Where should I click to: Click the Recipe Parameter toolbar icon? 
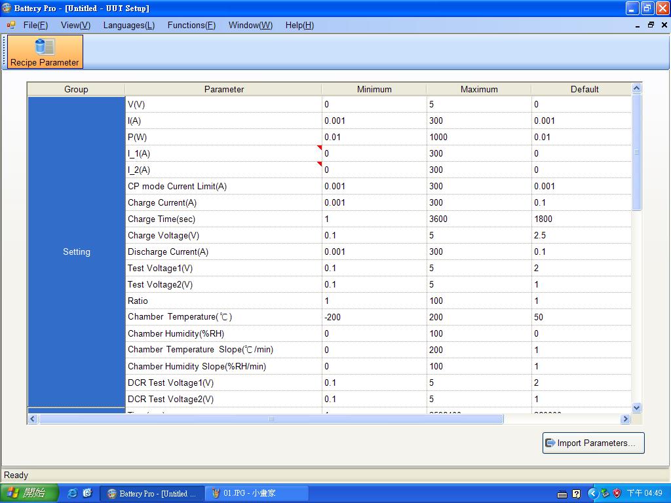(45, 51)
